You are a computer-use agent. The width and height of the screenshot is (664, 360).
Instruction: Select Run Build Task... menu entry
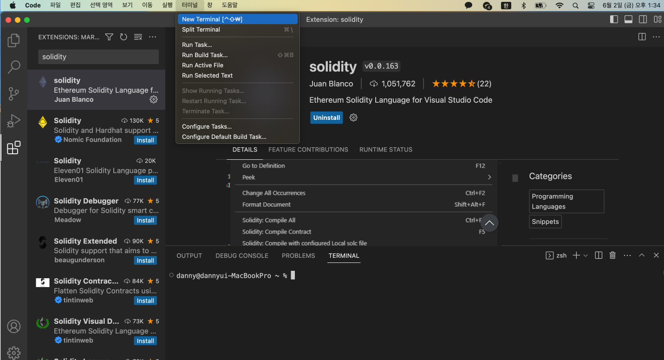point(238,55)
